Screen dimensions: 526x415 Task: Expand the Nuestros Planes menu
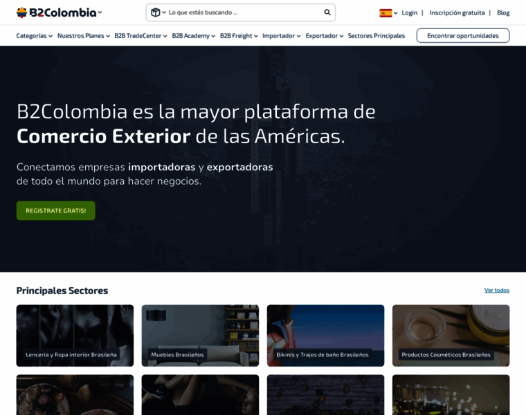point(84,35)
